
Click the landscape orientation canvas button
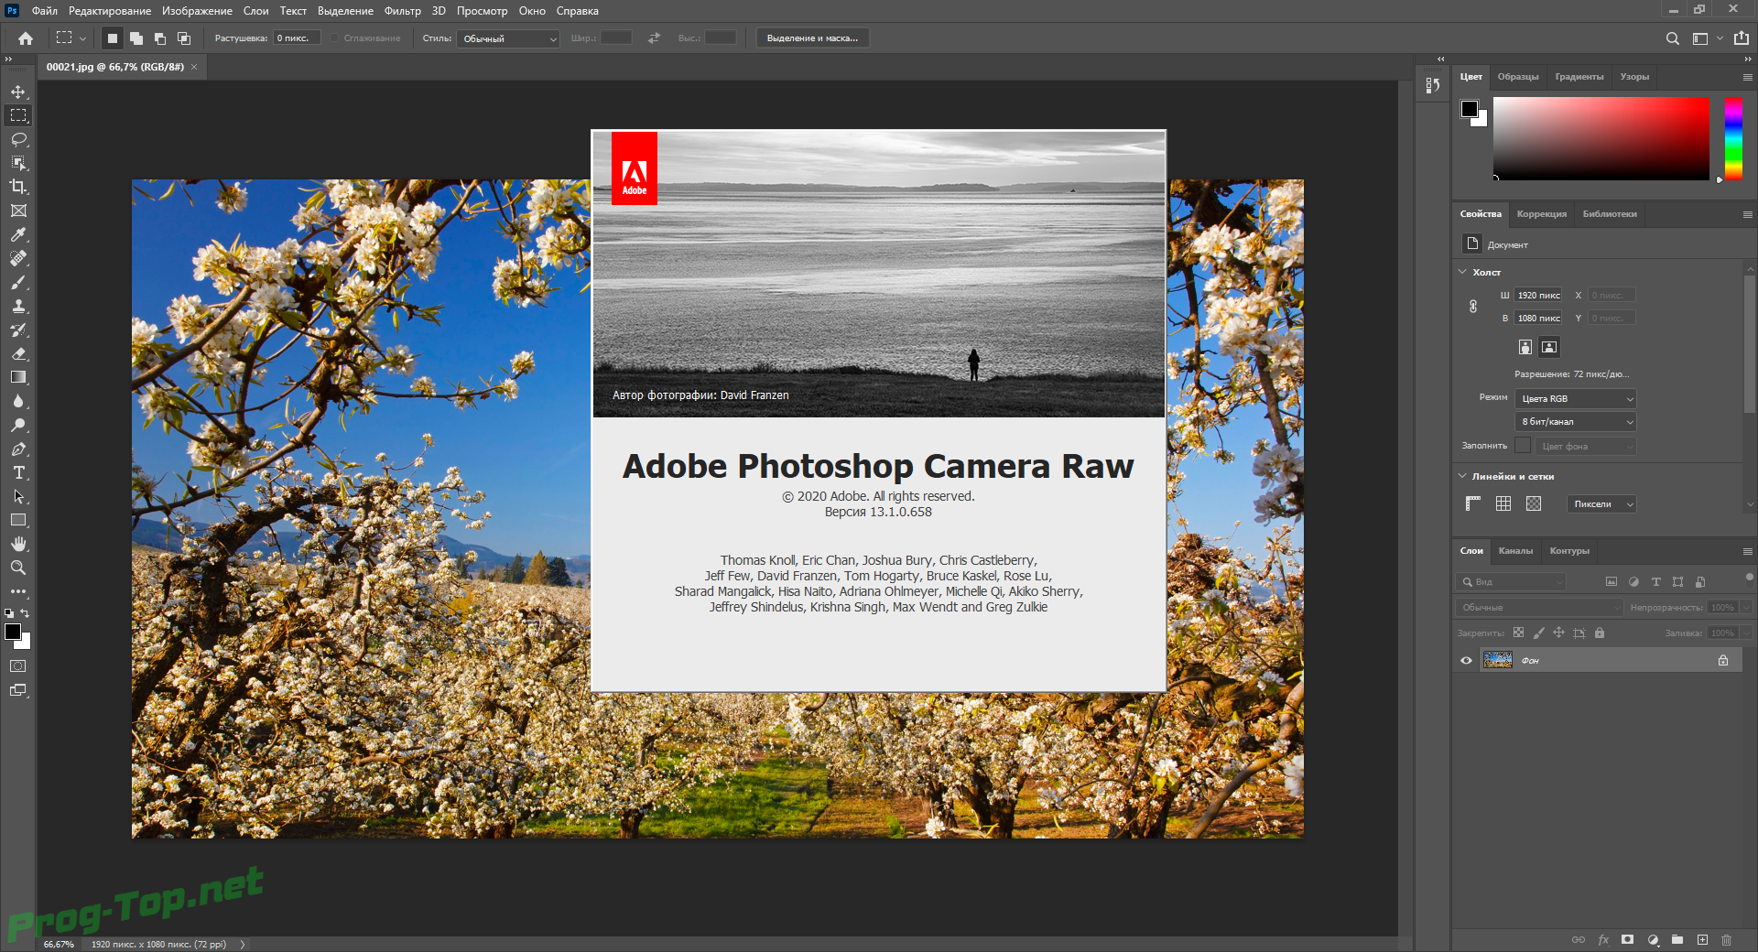point(1549,347)
